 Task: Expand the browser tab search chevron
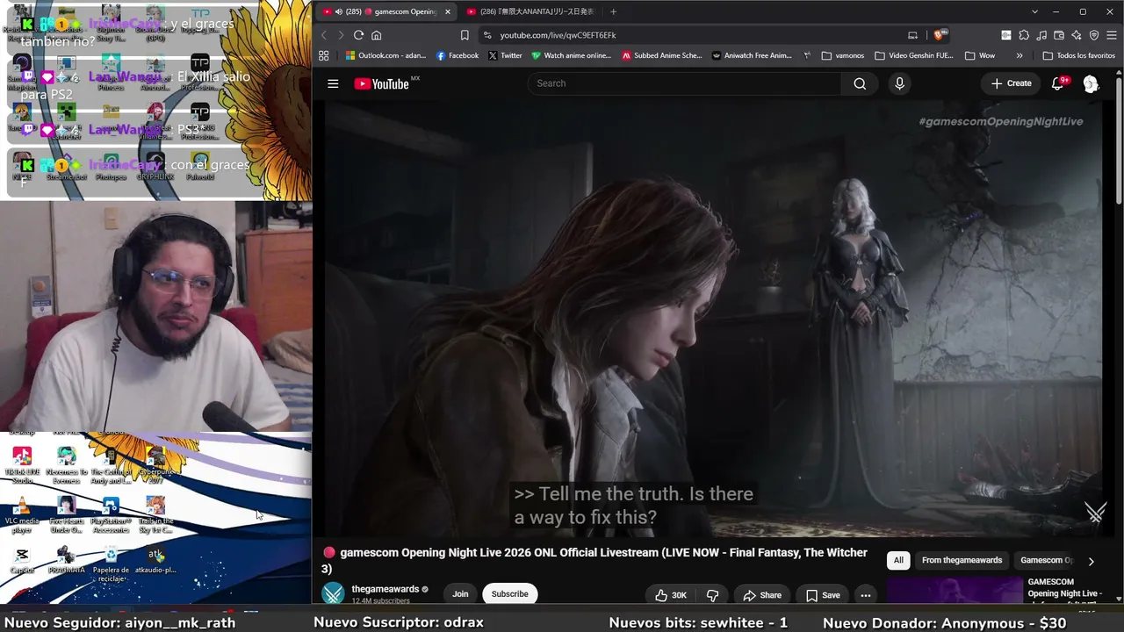tap(1034, 11)
